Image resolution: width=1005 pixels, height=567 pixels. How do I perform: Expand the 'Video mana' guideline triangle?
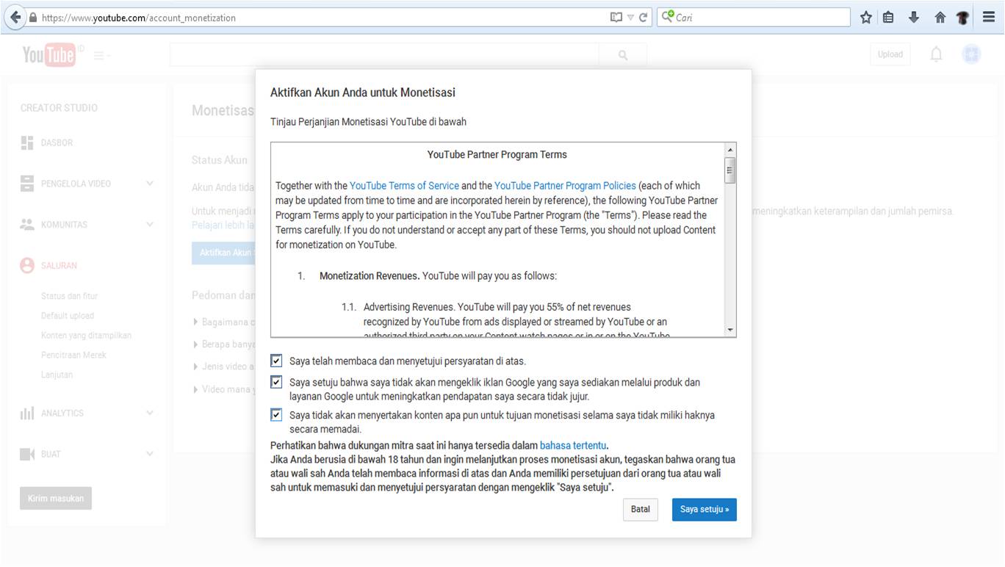tap(195, 389)
